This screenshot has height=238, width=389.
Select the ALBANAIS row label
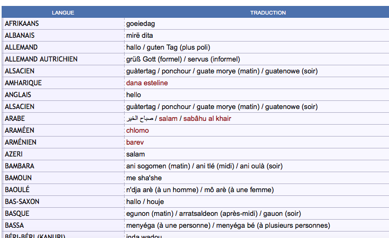[20, 36]
